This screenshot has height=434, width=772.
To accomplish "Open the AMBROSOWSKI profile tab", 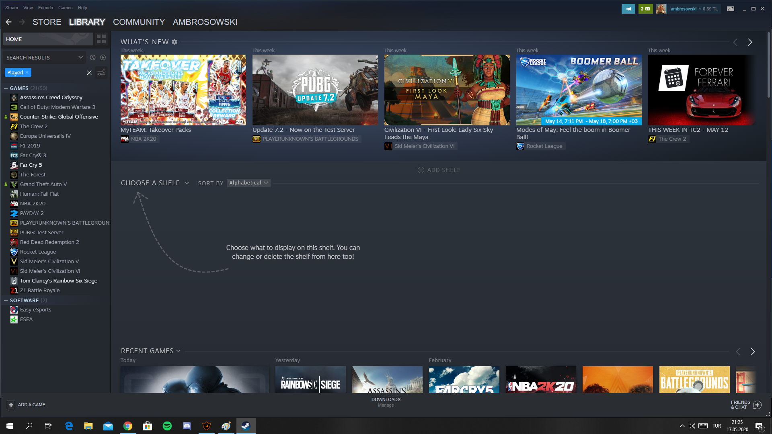I will click(x=205, y=22).
